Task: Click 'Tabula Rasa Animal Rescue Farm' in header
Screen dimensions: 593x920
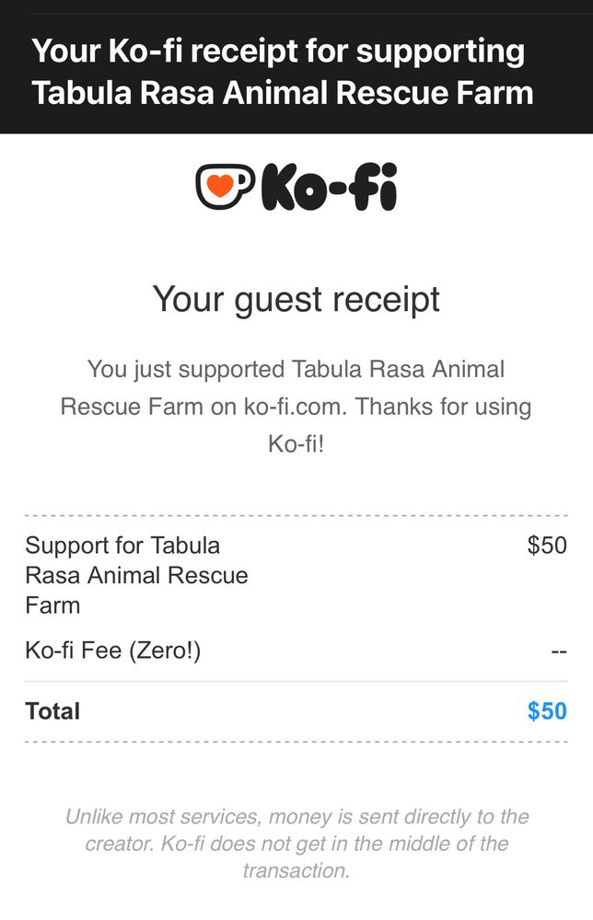Action: pyautogui.click(x=283, y=93)
